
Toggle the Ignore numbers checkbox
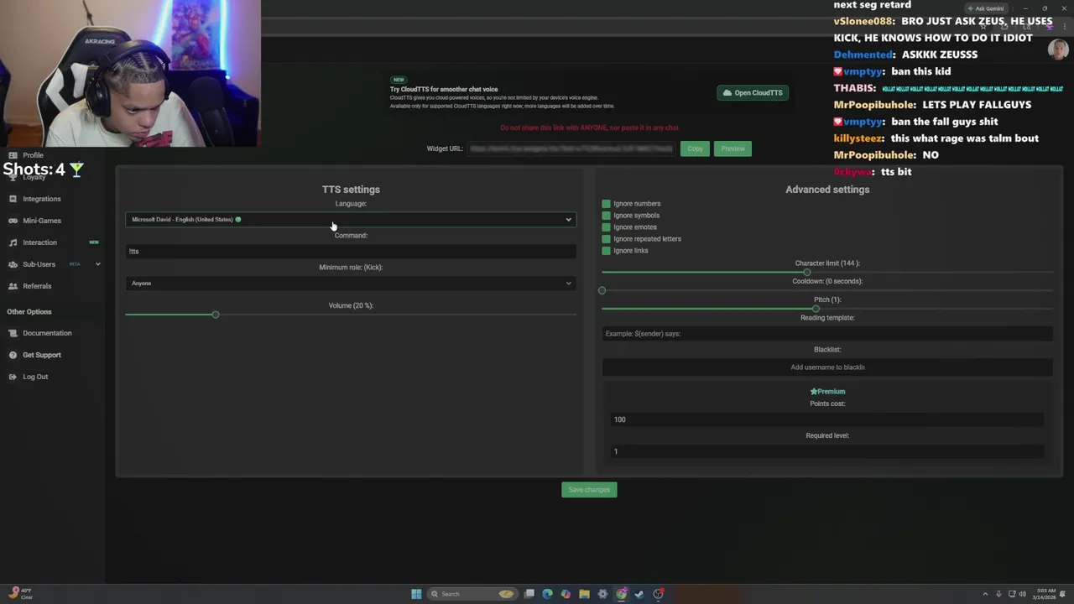click(606, 204)
